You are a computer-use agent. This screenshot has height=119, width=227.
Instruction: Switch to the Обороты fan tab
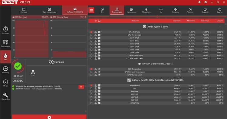pyautogui.click(x=176, y=10)
